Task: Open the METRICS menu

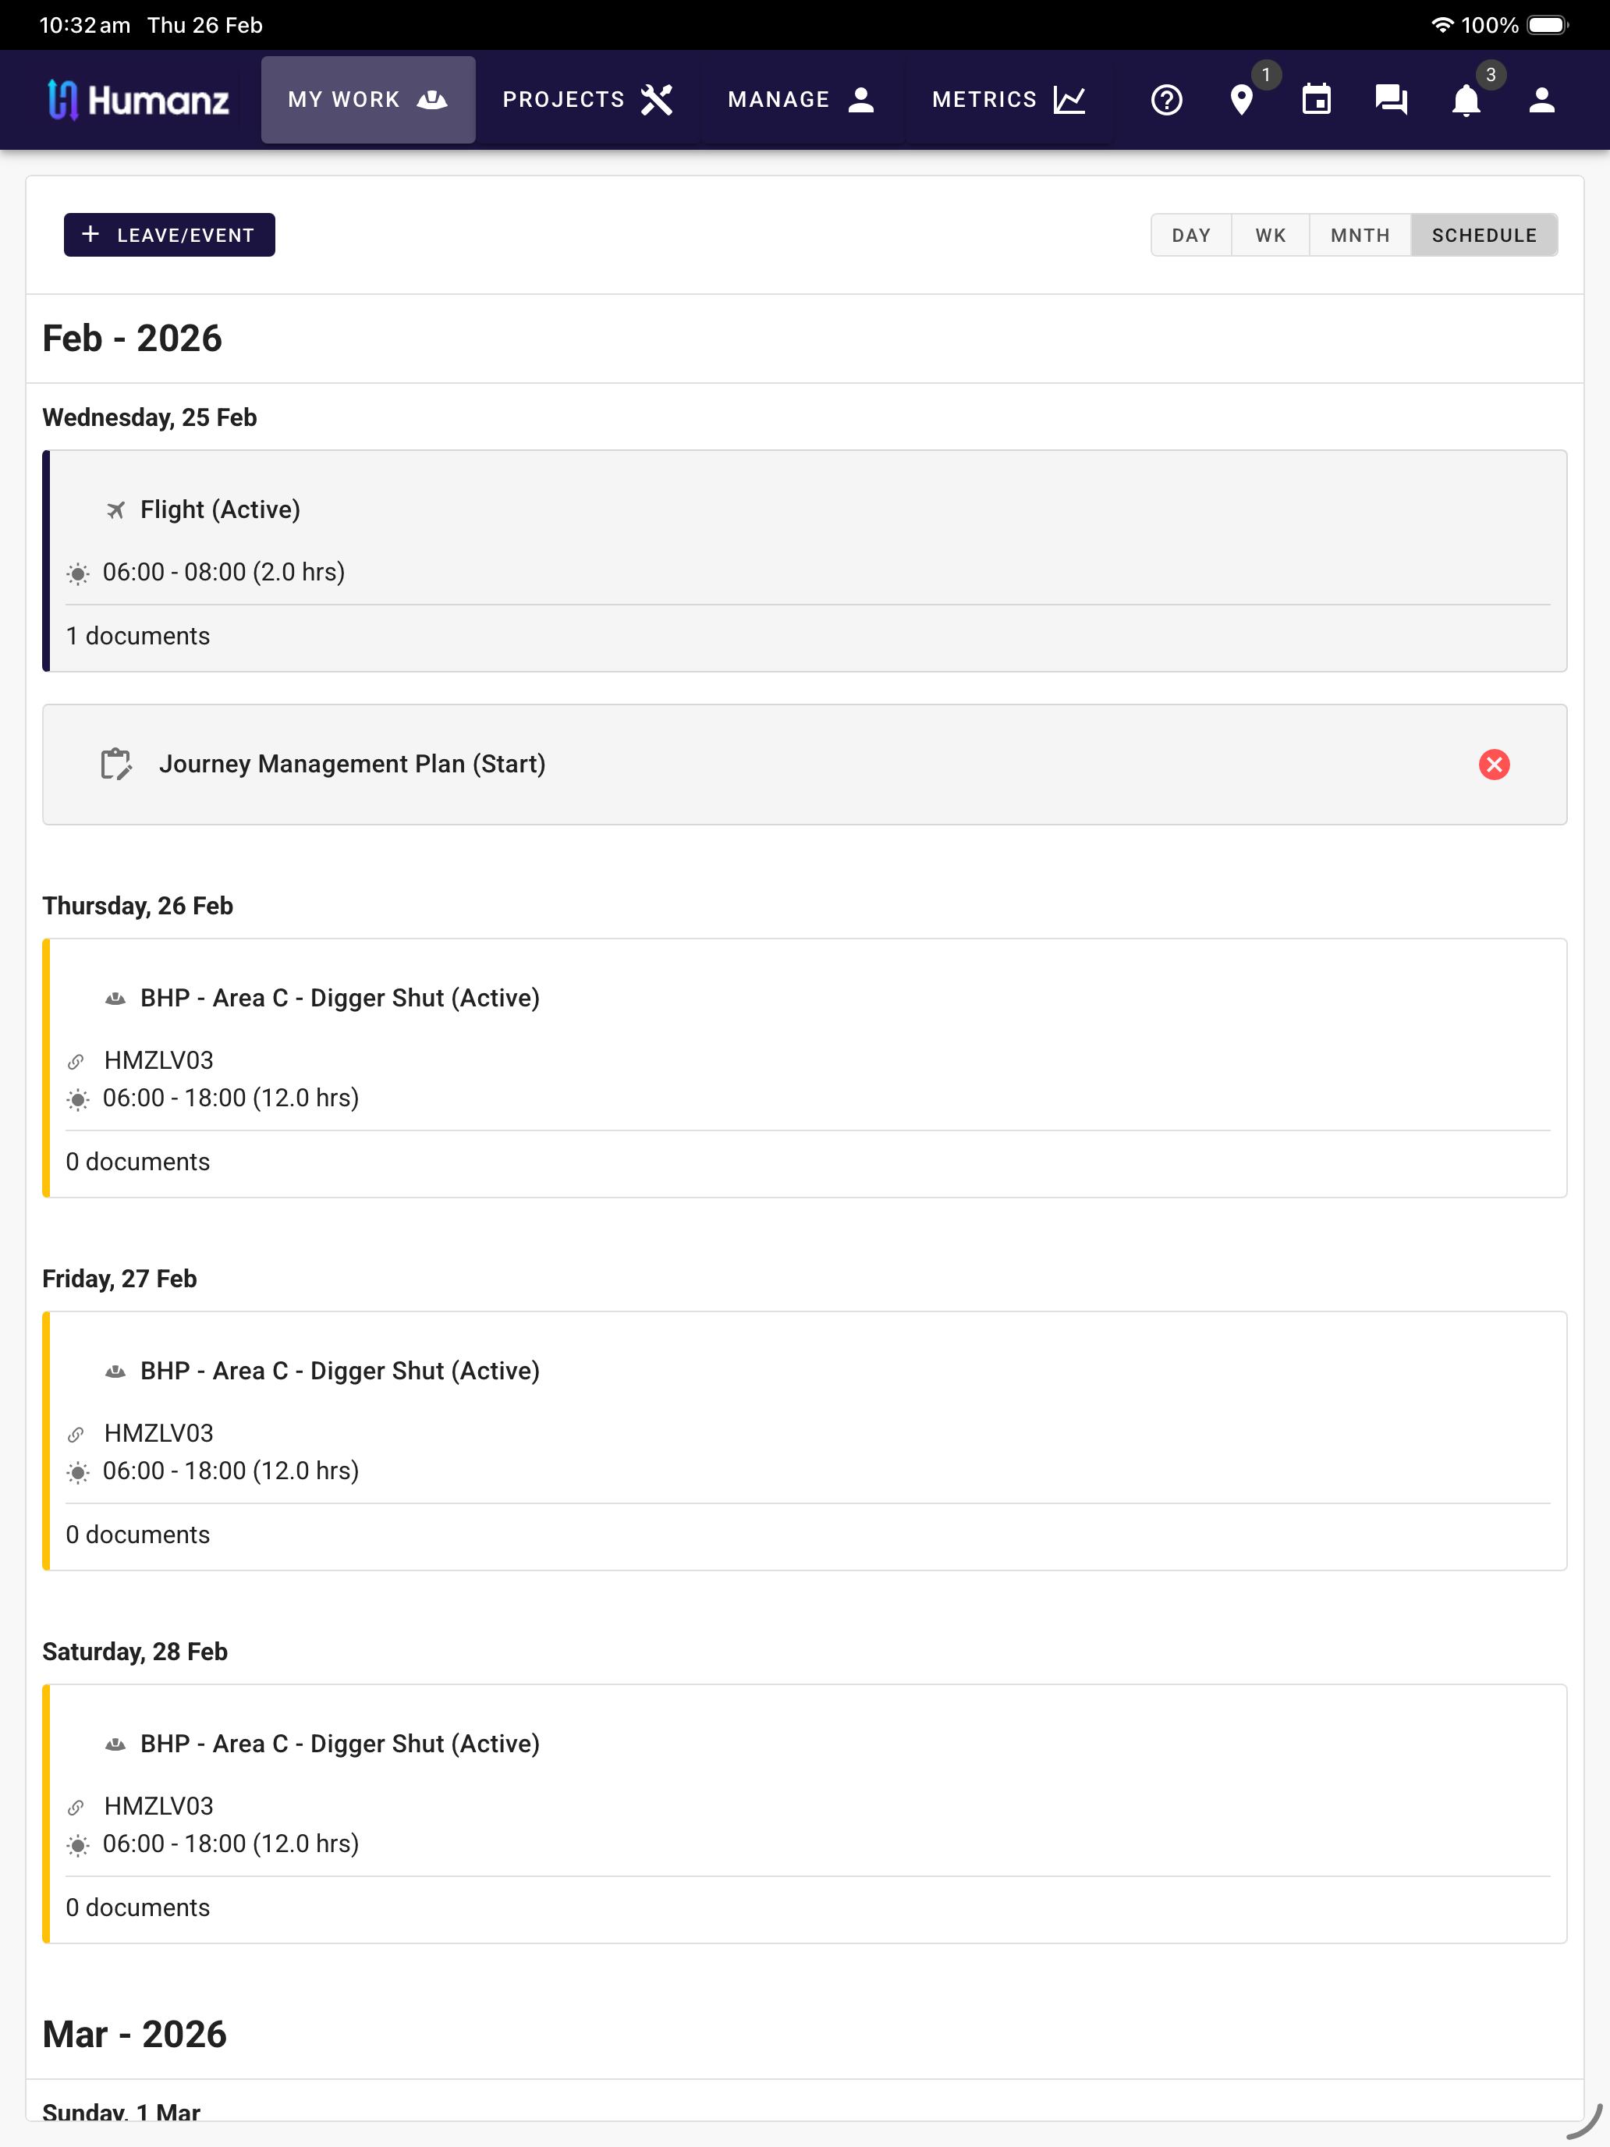Action: (1009, 100)
